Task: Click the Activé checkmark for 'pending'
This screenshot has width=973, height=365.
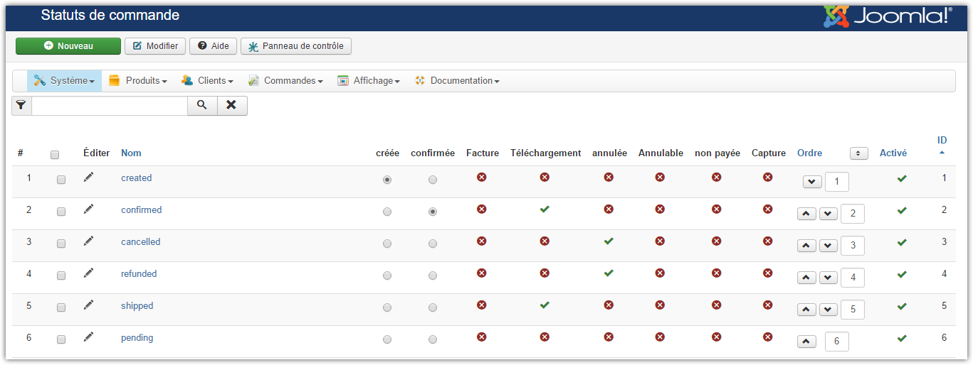Action: coord(902,338)
